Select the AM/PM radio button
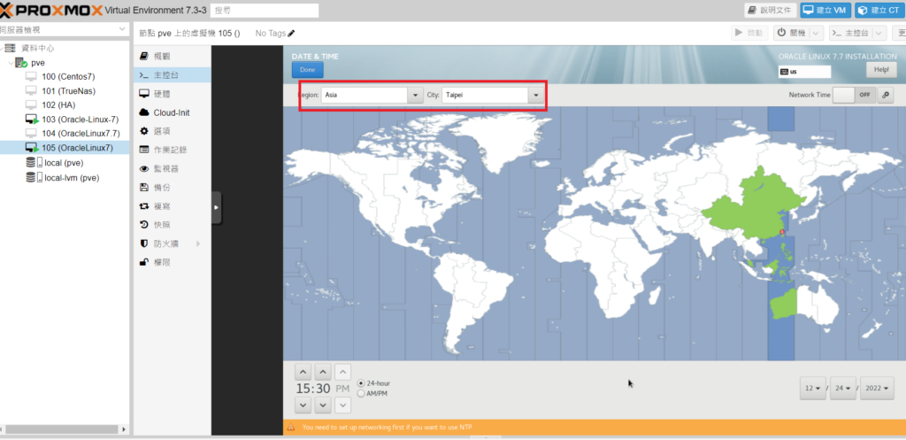The width and height of the screenshot is (906, 440). click(x=362, y=393)
